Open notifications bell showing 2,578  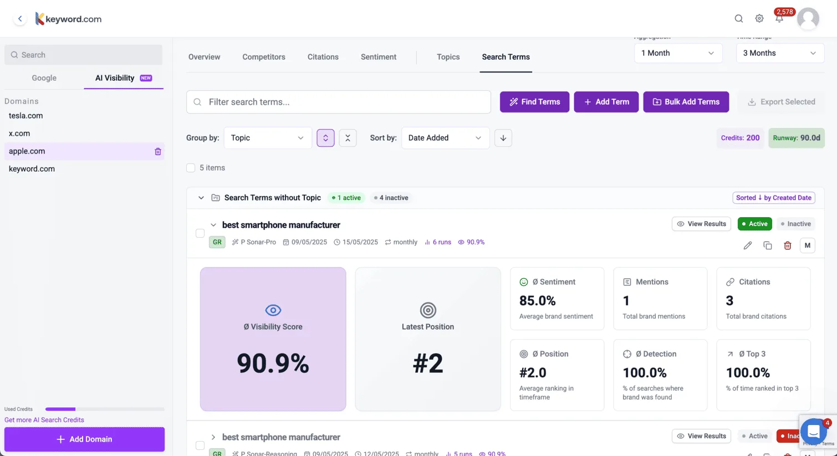click(779, 18)
